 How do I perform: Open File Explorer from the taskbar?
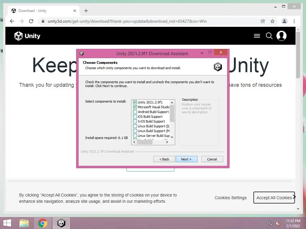coord(24,223)
